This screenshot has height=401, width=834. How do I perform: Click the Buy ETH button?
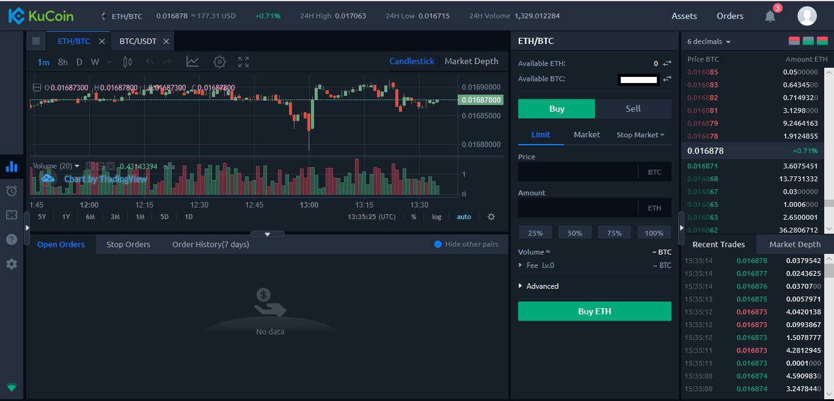pyautogui.click(x=594, y=311)
